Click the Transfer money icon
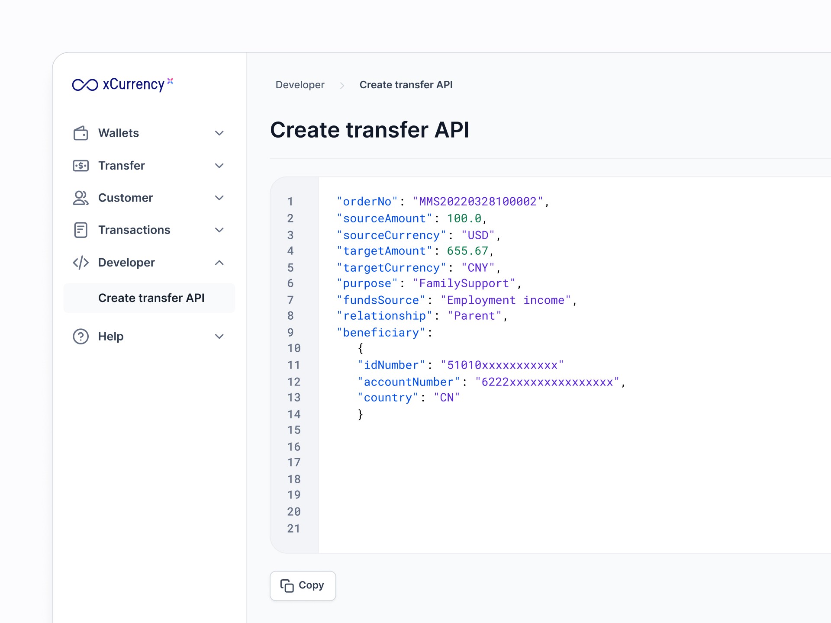831x623 pixels. pyautogui.click(x=81, y=166)
